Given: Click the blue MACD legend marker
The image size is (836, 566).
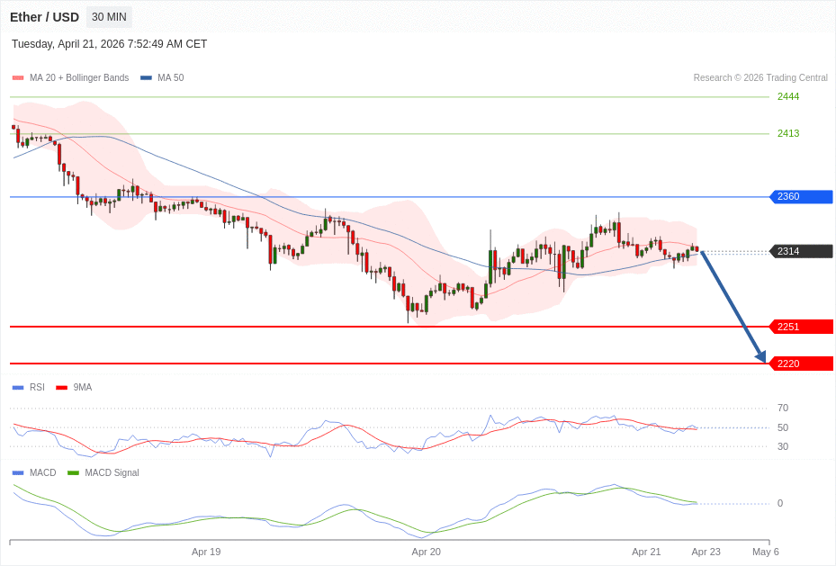Looking at the screenshot, I should click(x=18, y=473).
